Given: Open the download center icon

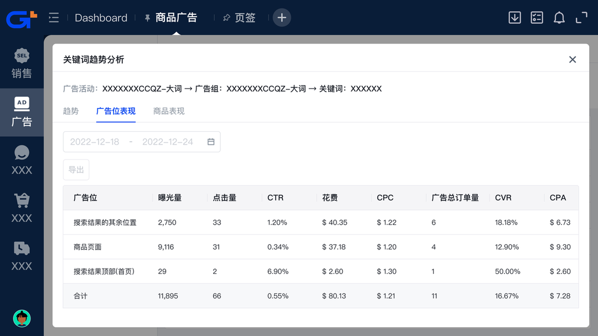Looking at the screenshot, I should 514,18.
